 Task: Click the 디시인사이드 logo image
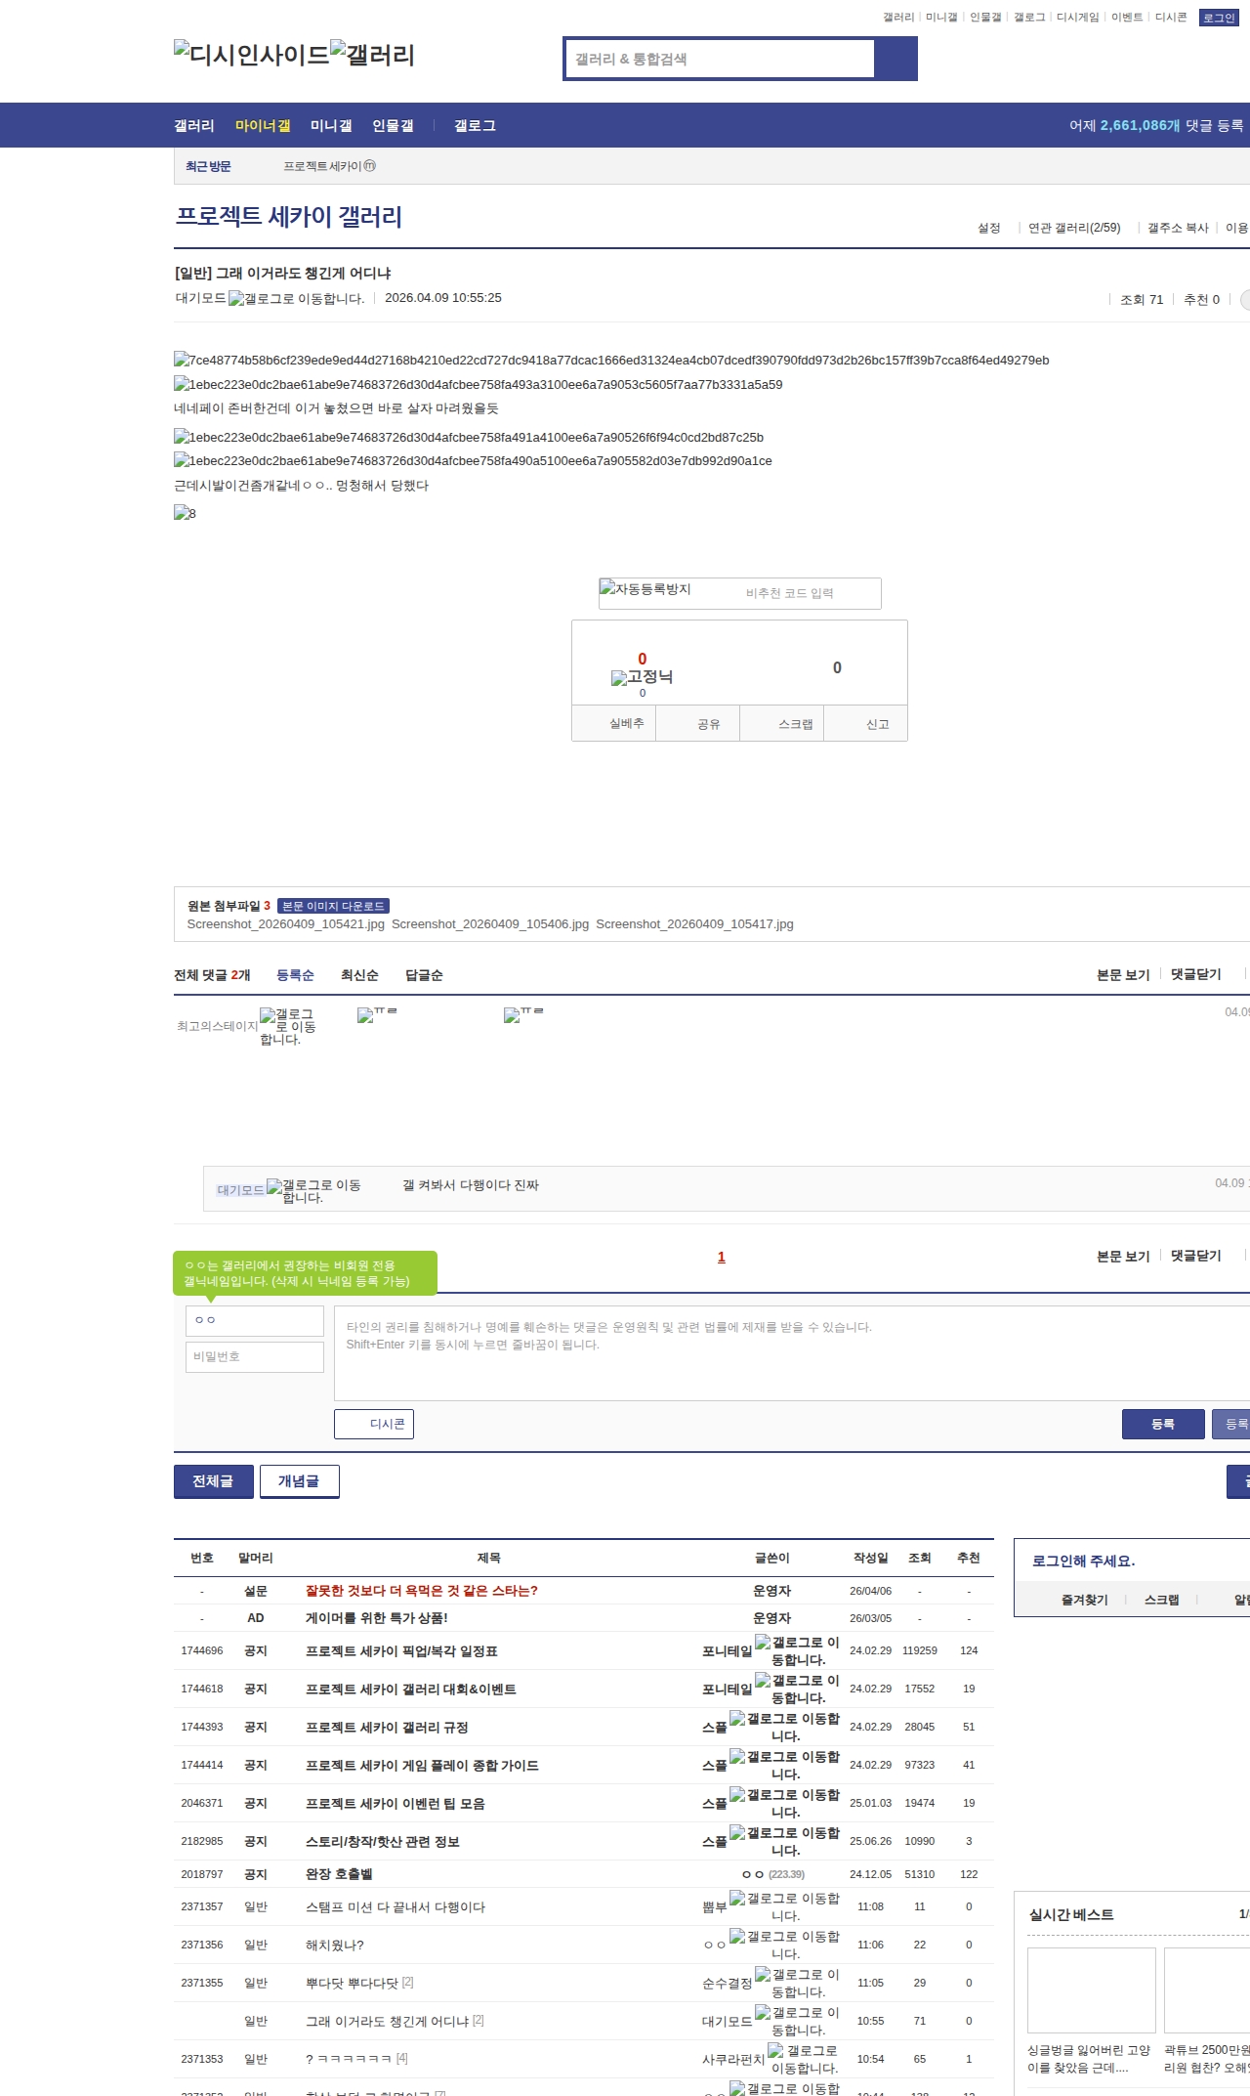tap(251, 54)
